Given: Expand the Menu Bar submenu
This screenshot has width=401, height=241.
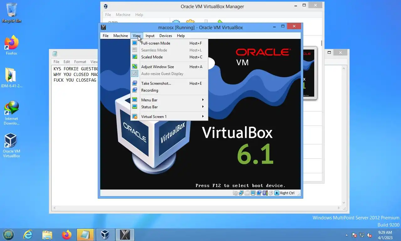Looking at the screenshot, I should pyautogui.click(x=169, y=100).
